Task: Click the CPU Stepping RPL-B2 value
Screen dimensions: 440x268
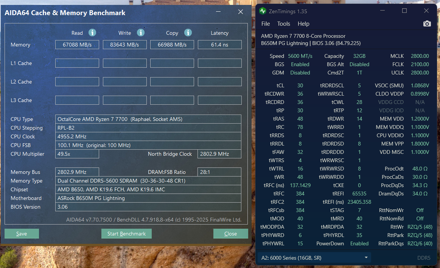Action: pyautogui.click(x=148, y=128)
